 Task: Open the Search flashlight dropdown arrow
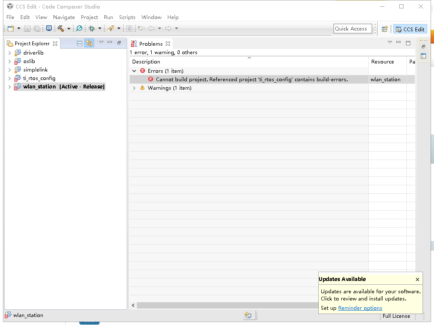[x=119, y=28]
